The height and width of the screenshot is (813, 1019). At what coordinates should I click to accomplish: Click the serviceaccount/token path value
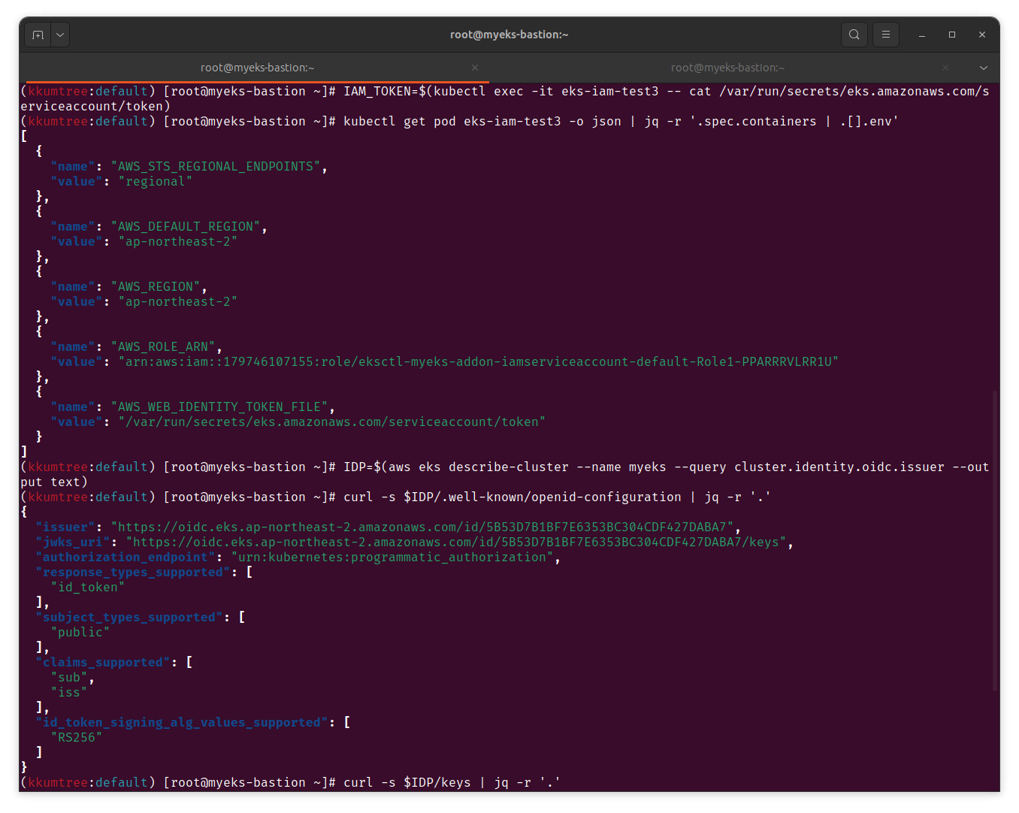coord(332,422)
